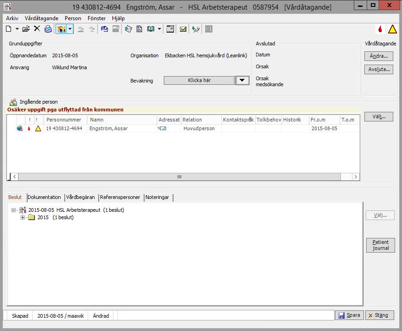The height and width of the screenshot is (331, 402).
Task: Click the people group toolbar icon
Action: (x=61, y=29)
